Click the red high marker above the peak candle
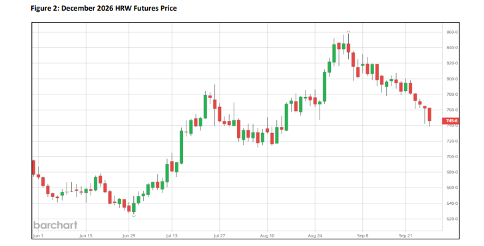 pyautogui.click(x=348, y=31)
